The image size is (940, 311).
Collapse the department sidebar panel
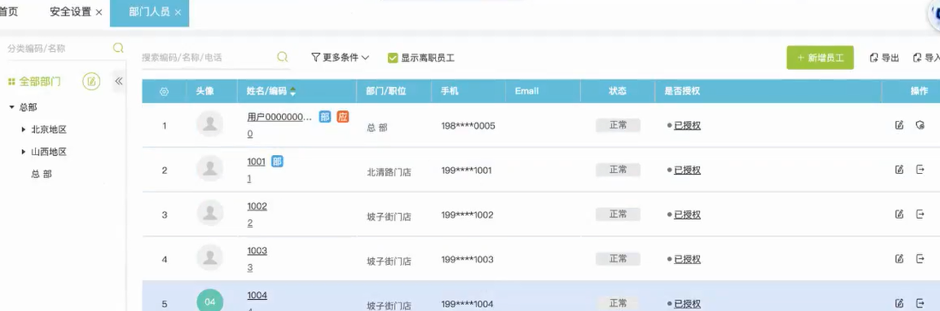coord(119,81)
